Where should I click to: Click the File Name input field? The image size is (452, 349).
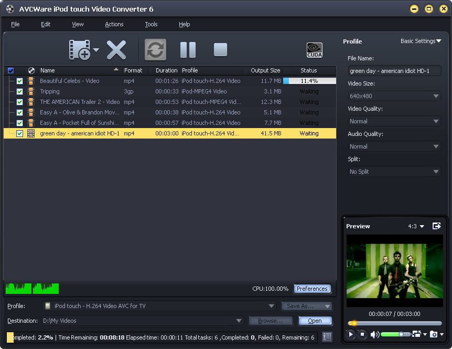(394, 71)
